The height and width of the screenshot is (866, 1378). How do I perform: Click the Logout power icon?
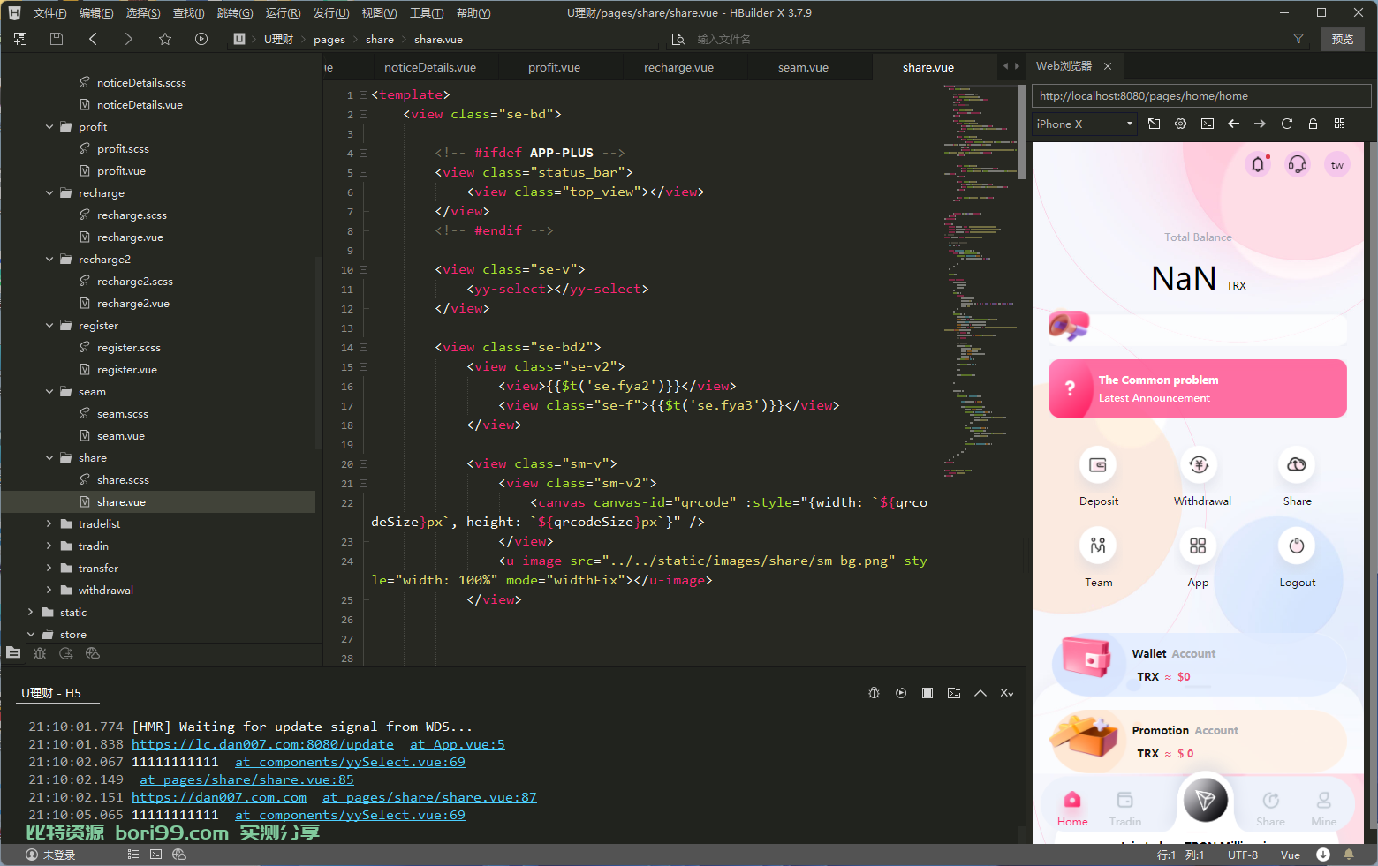[1297, 546]
